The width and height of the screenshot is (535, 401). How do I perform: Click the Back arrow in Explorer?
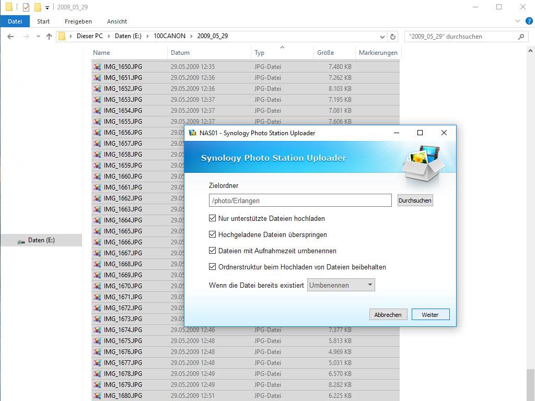point(10,37)
